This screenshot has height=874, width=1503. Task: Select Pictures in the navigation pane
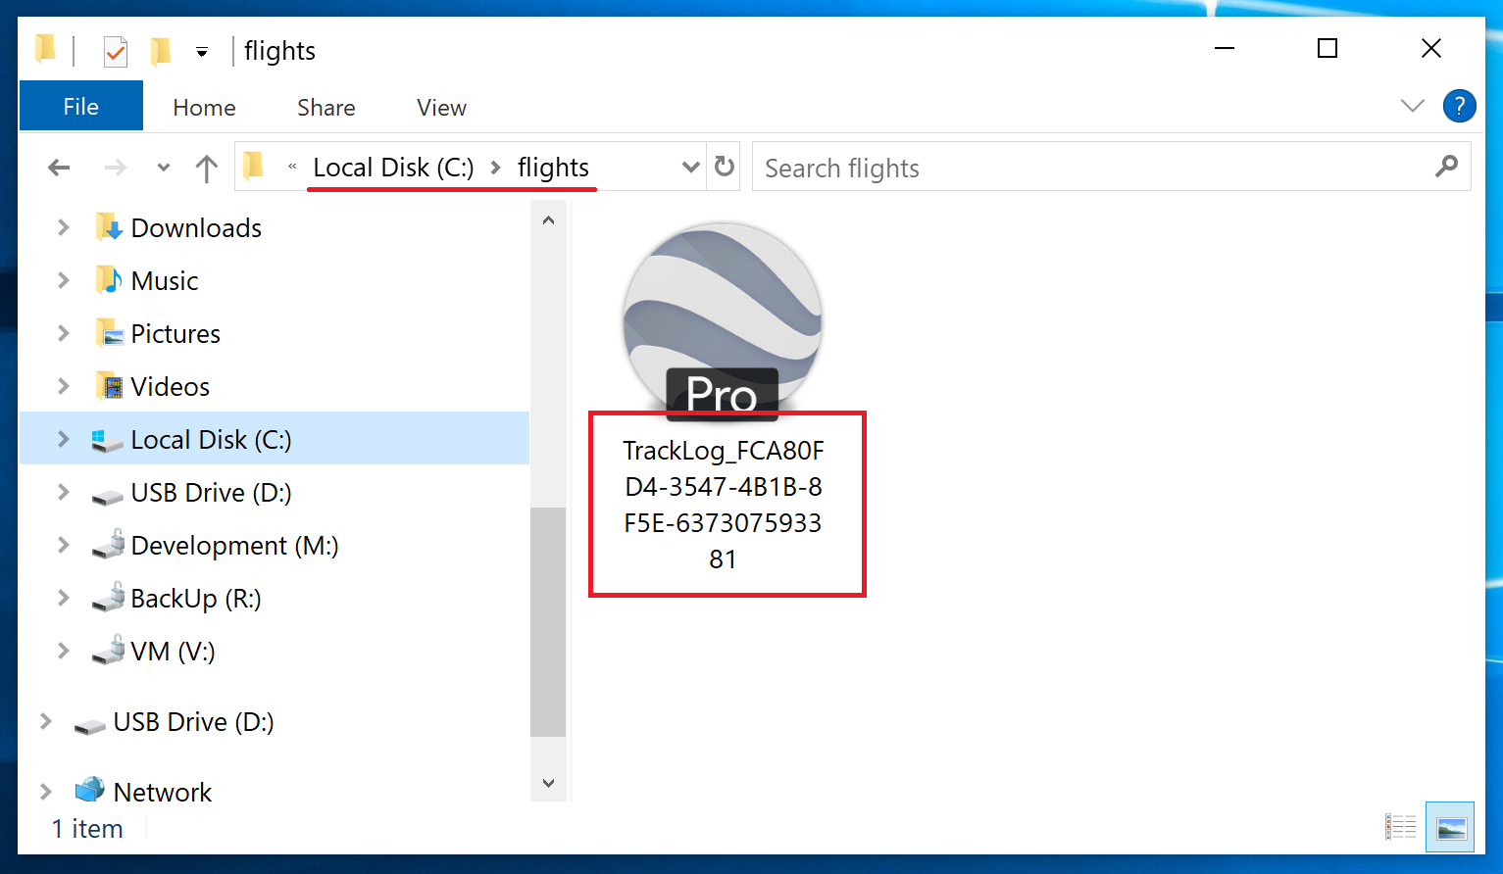175,334
